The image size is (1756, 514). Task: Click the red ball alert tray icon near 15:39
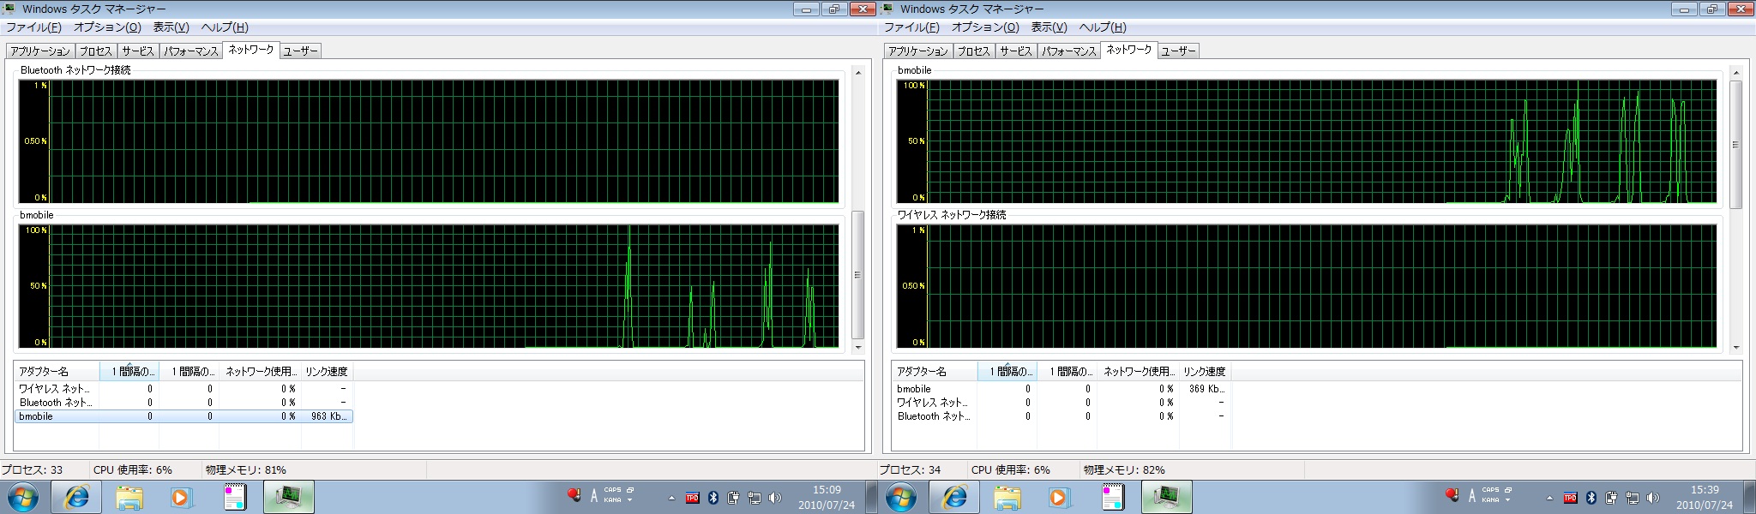coord(1452,494)
